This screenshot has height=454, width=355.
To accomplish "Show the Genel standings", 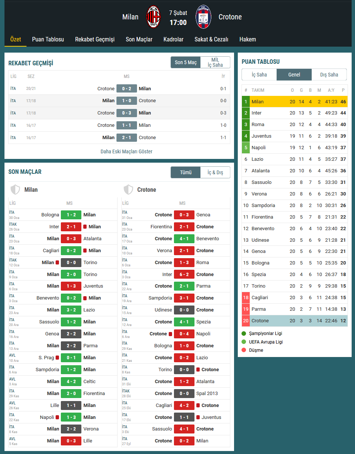I will coord(294,75).
